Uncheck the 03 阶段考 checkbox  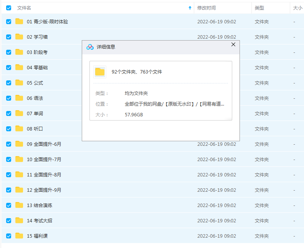[x=8, y=52]
